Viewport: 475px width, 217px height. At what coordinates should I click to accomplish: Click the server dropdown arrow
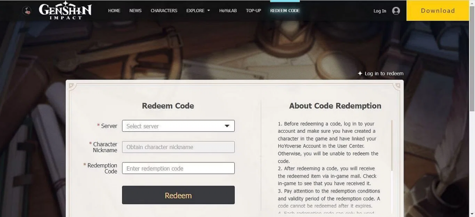(227, 126)
